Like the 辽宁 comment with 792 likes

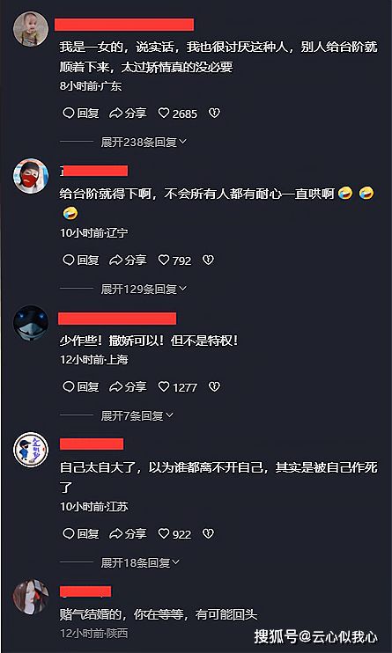click(174, 260)
